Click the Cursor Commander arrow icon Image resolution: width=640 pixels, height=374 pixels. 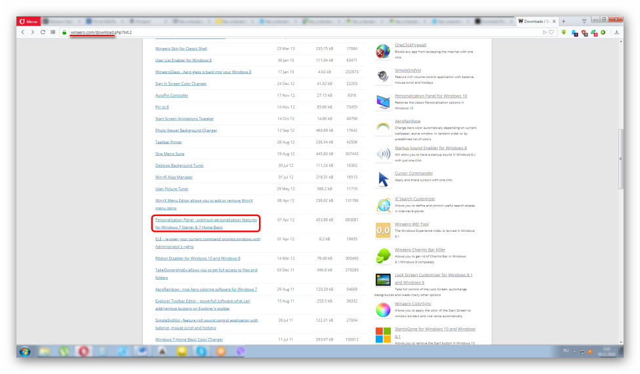click(384, 178)
